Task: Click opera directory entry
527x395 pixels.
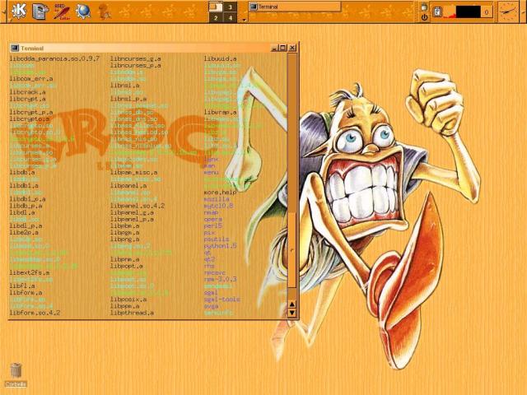Action: tap(213, 220)
